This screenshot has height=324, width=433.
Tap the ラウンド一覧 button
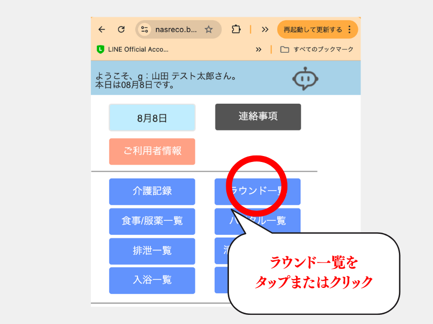click(258, 191)
